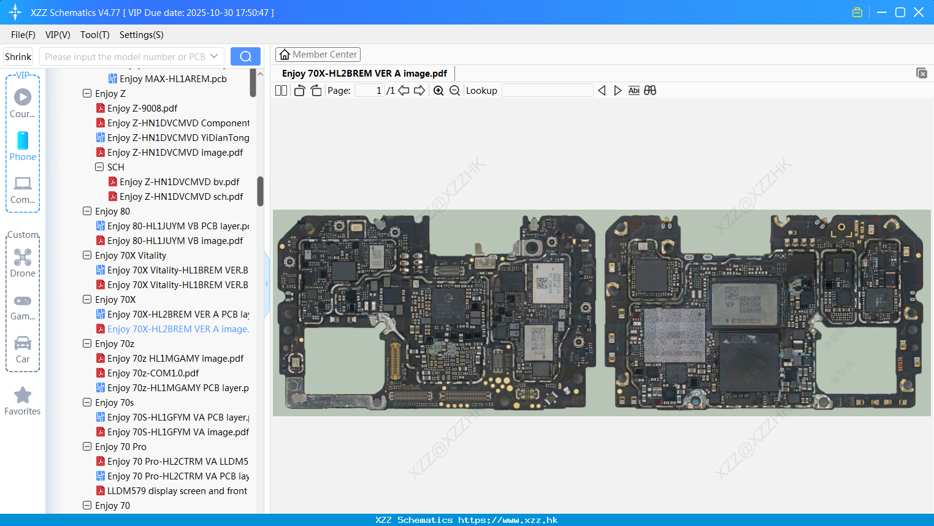Click the Shrink button

click(x=18, y=56)
